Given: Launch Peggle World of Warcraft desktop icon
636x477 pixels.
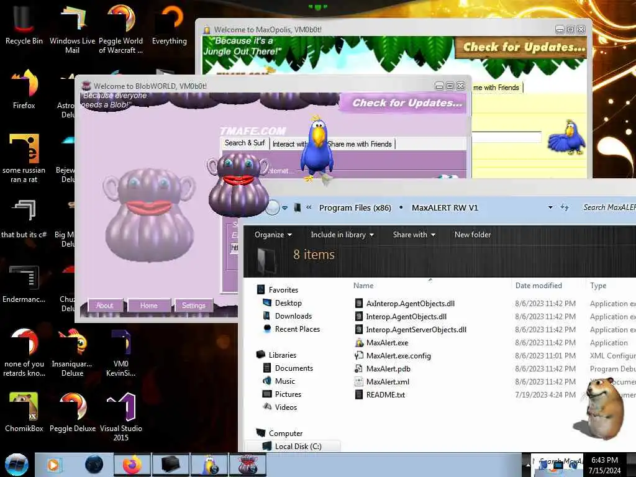Looking at the screenshot, I should pyautogui.click(x=120, y=29).
